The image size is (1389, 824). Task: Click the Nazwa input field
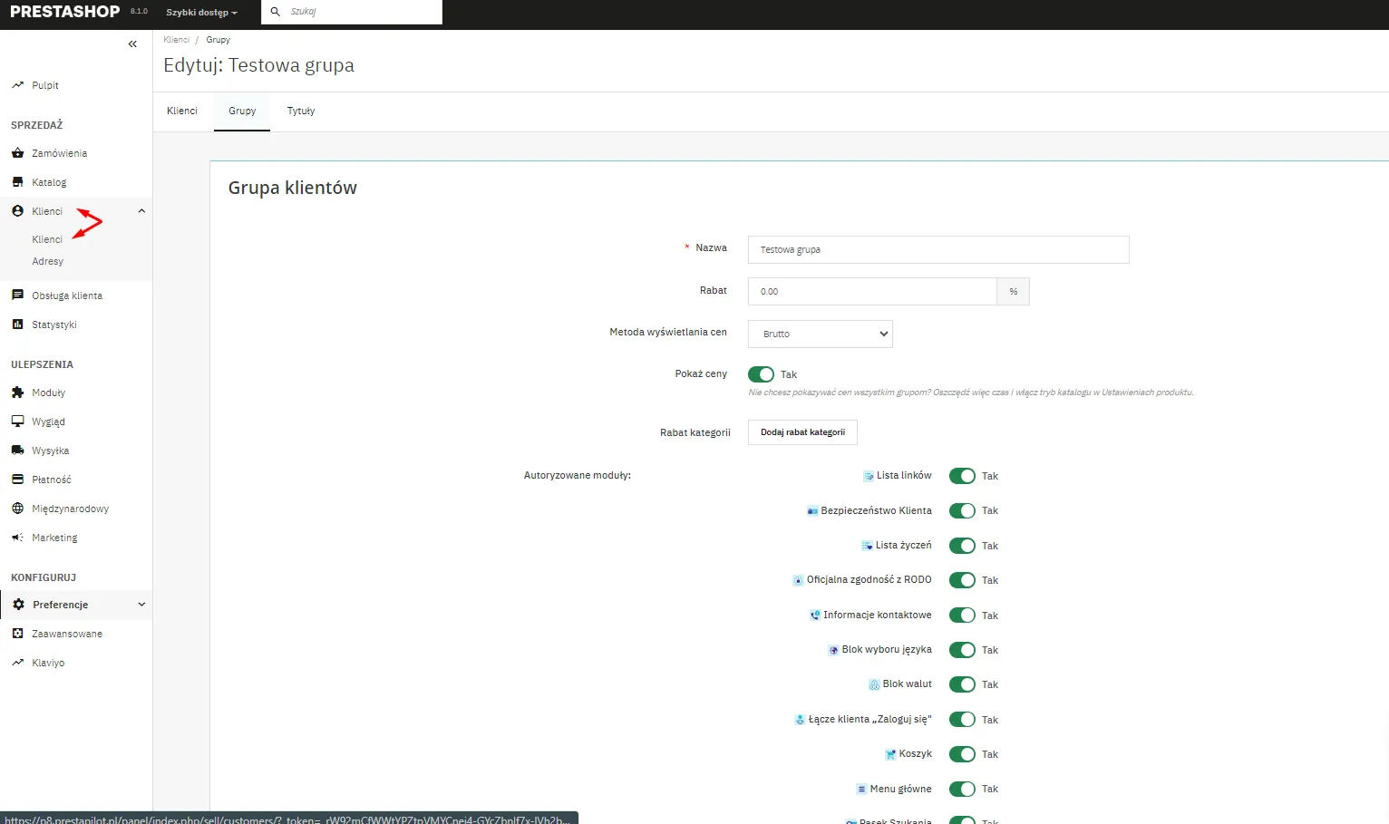937,249
